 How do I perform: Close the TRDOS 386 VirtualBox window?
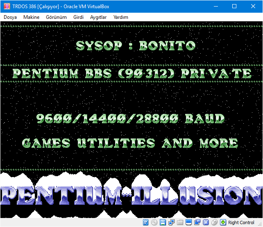pyautogui.click(x=253, y=7)
